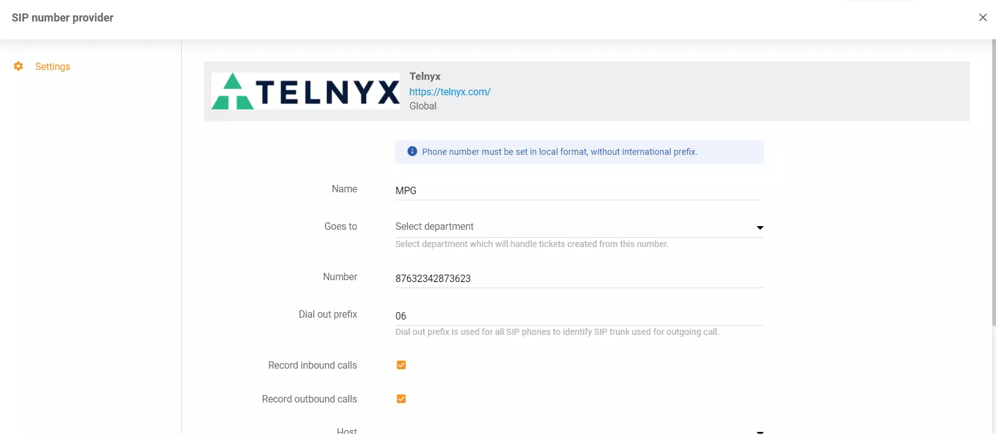Disable Record outbound calls
996x435 pixels.
tap(401, 398)
